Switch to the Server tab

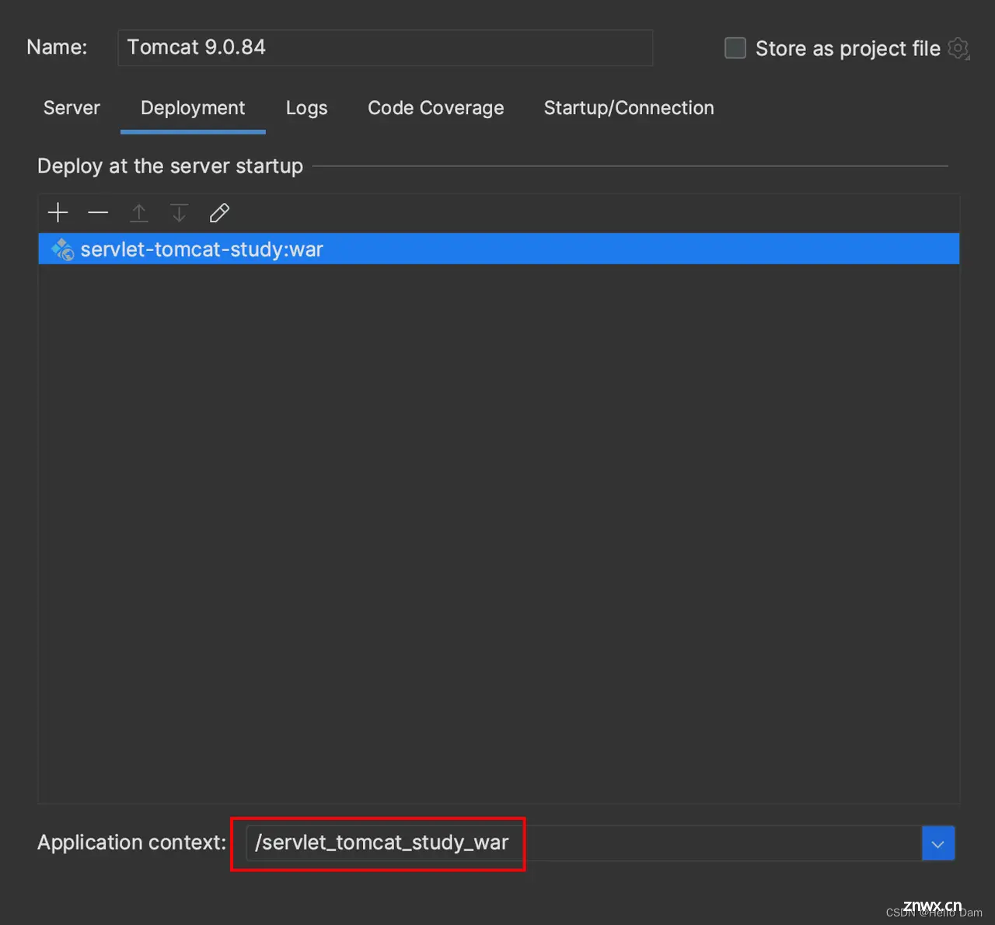coord(72,108)
